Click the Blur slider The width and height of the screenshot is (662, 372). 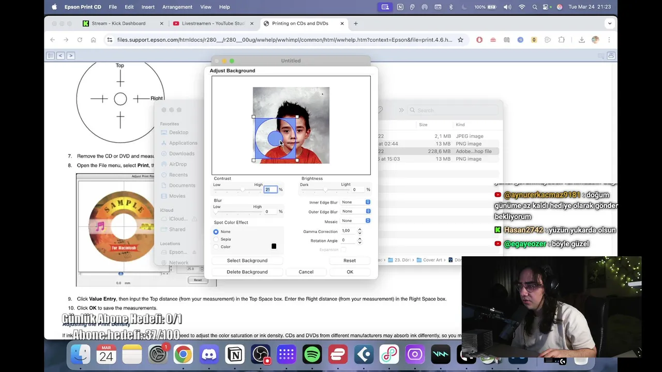click(238, 212)
